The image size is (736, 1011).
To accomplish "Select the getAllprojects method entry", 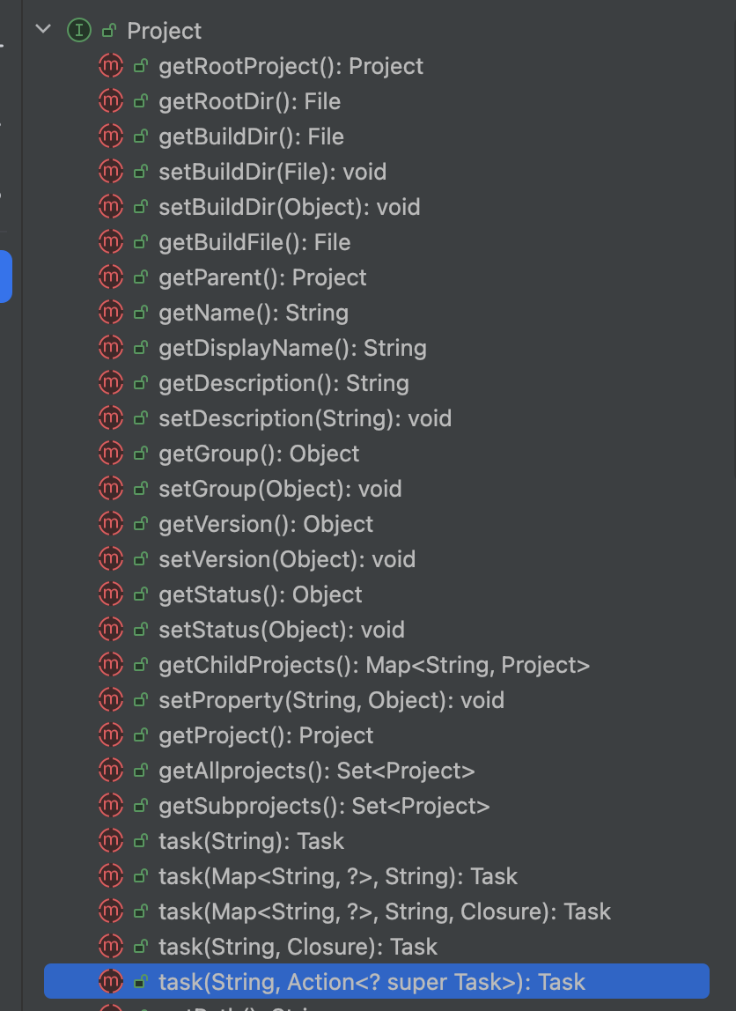I will tap(317, 770).
